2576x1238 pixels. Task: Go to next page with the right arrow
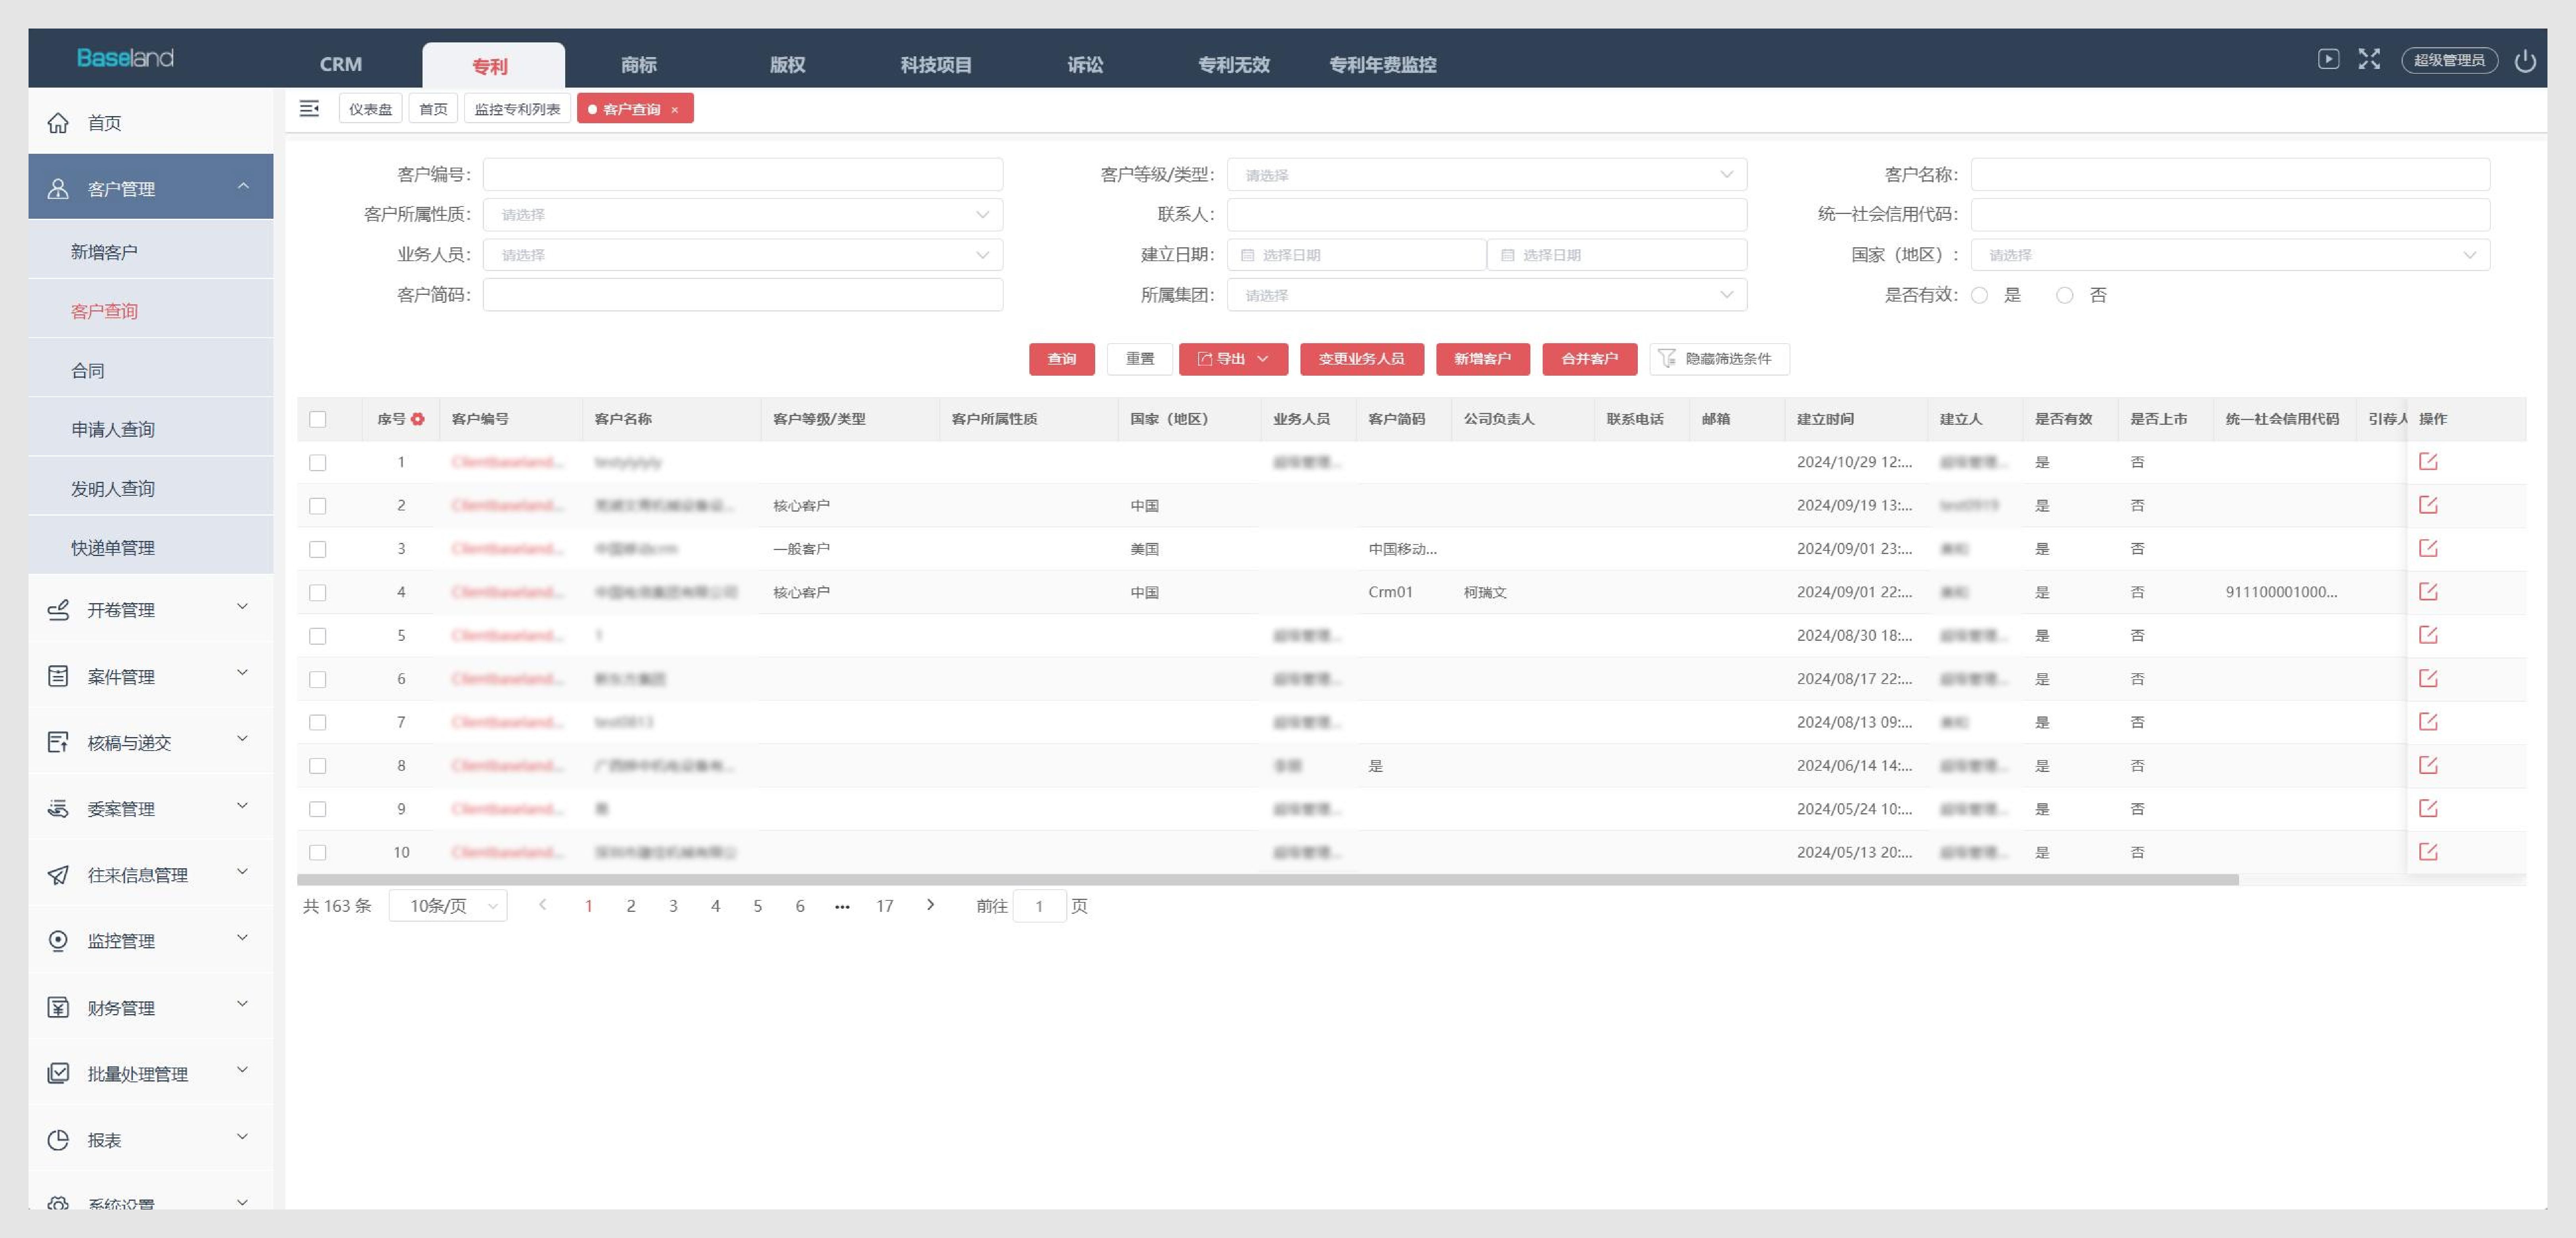(930, 905)
